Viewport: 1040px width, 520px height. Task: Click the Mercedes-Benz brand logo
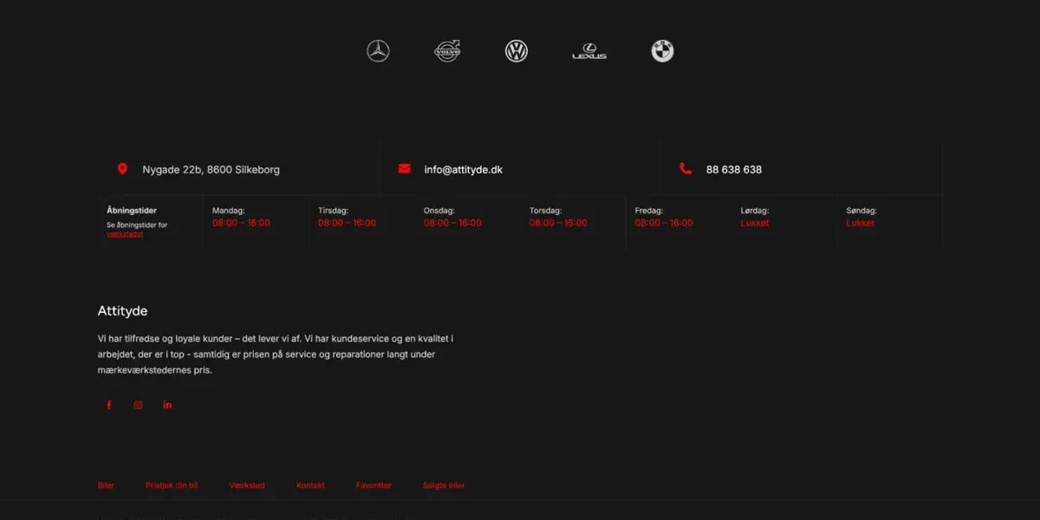(x=378, y=51)
